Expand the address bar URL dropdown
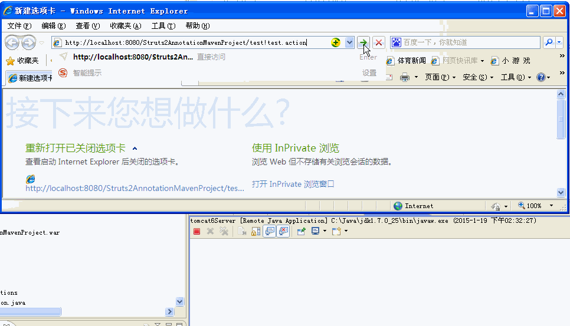The image size is (570, 326). [349, 42]
